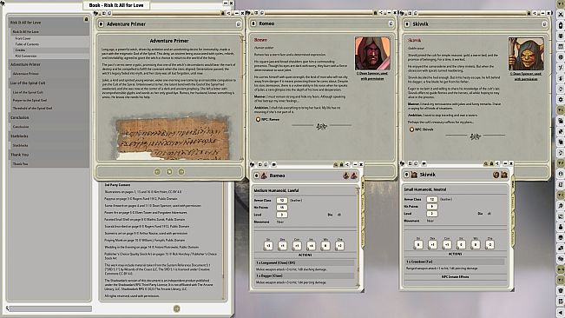Toggle the lock on Romeo NPC sheet
The width and height of the screenshot is (565, 318).
coord(342,165)
